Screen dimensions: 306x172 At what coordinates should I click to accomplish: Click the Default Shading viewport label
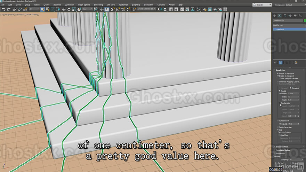coord(32,15)
